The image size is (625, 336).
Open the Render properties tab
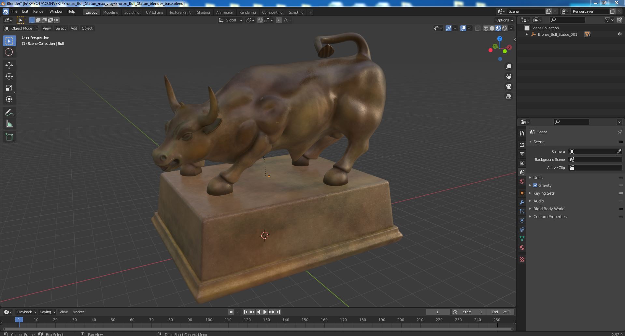[522, 145]
